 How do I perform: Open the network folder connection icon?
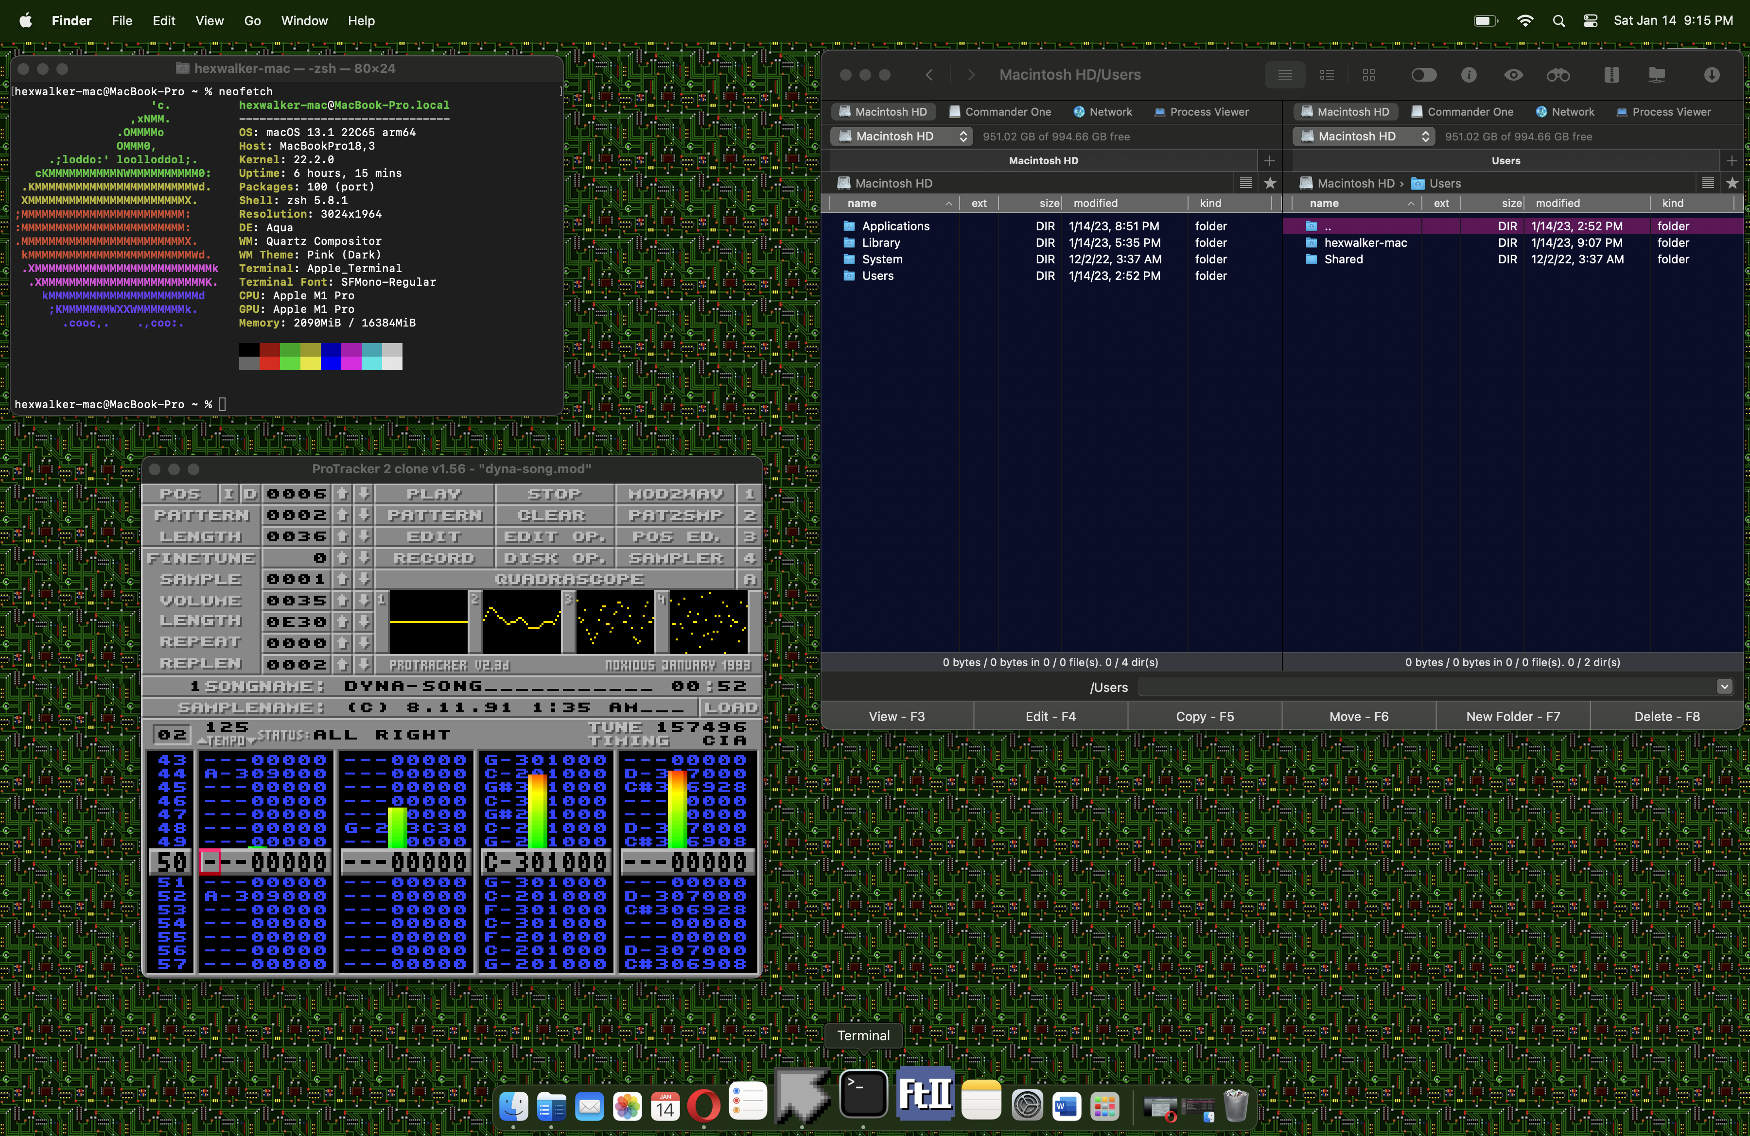point(1657,75)
